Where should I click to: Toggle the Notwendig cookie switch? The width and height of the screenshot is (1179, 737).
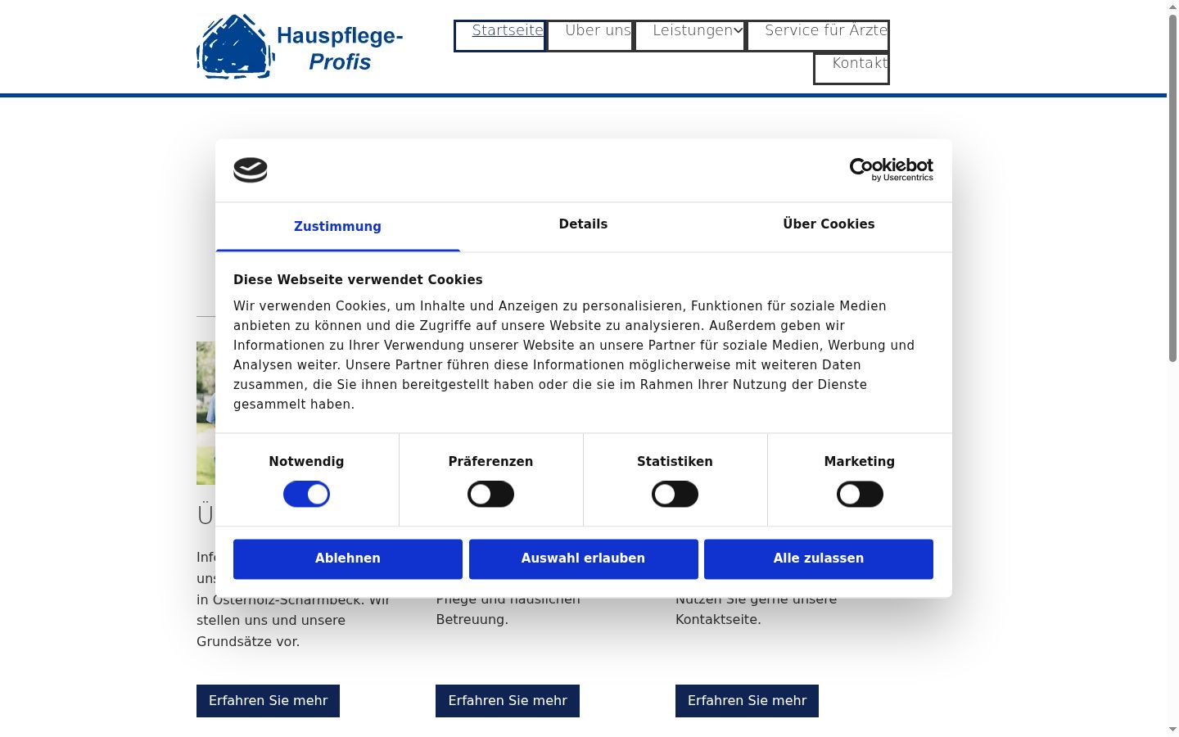pyautogui.click(x=306, y=495)
